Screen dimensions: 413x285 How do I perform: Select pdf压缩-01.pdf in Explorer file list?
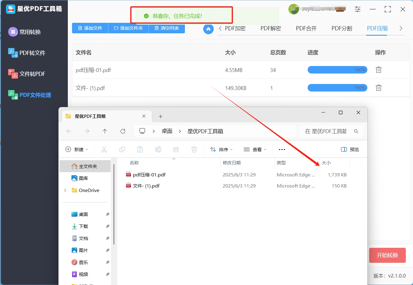(149, 175)
